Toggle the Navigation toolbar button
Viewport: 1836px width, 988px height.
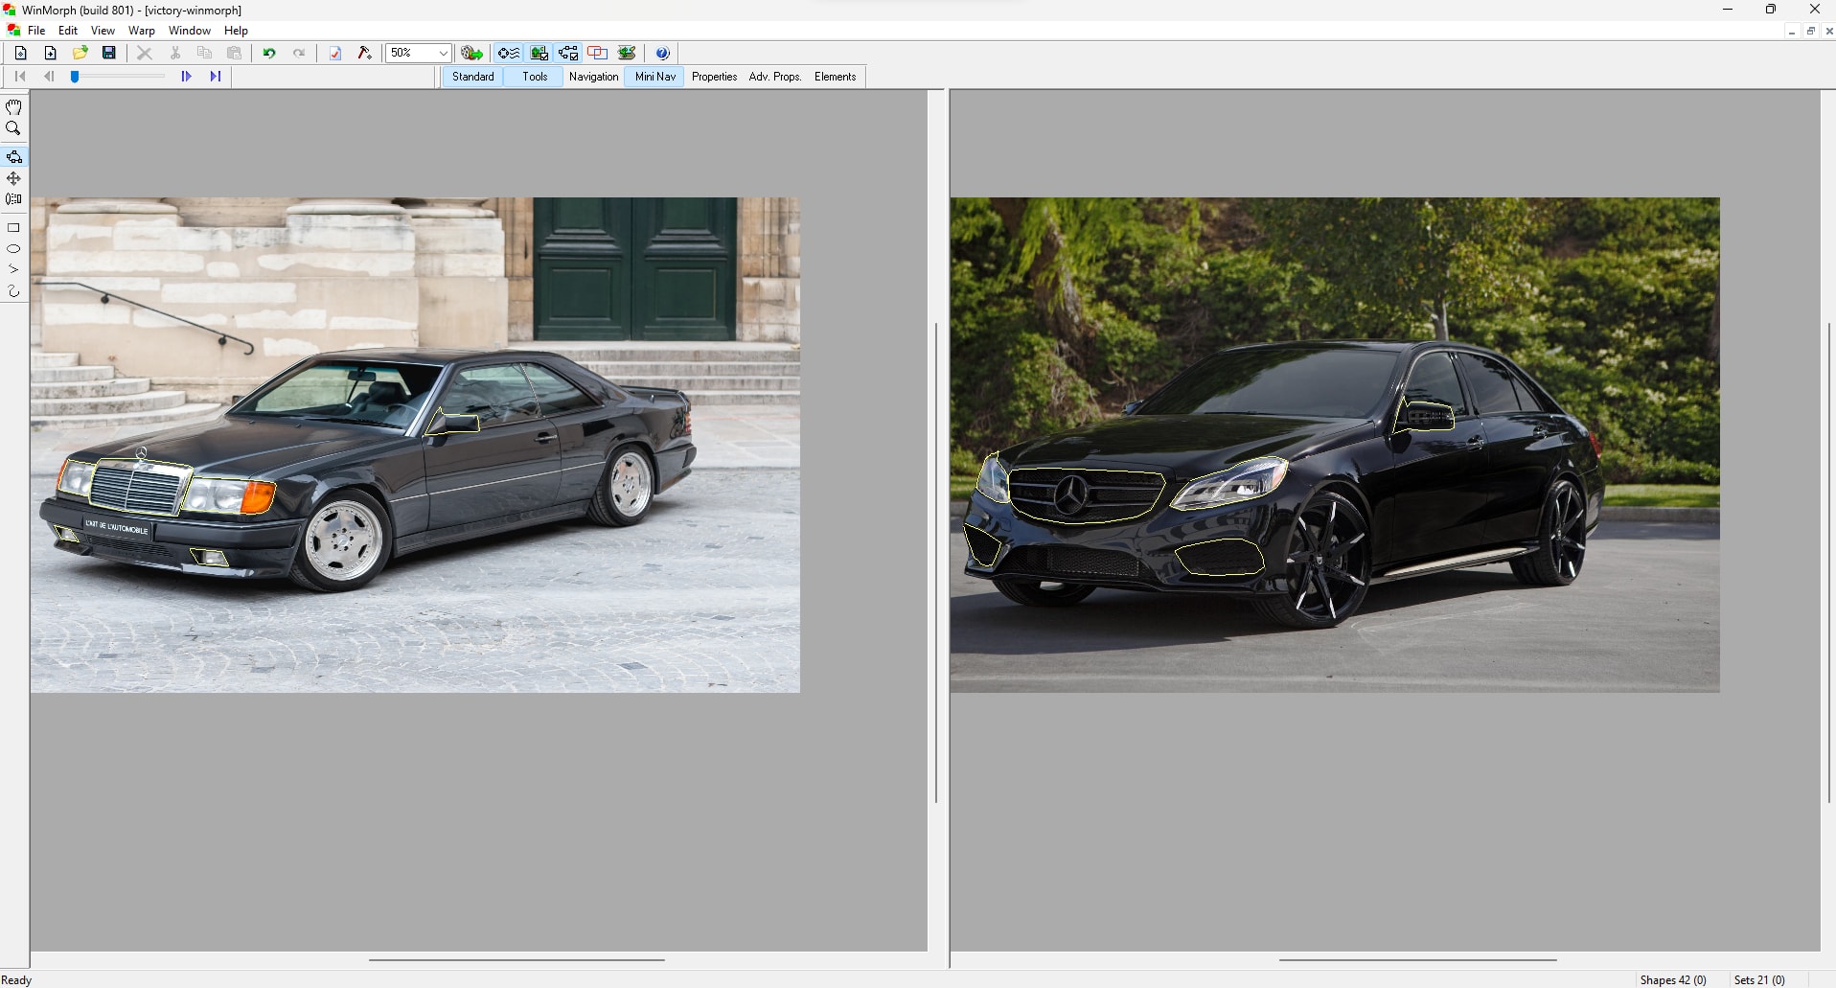click(x=594, y=77)
